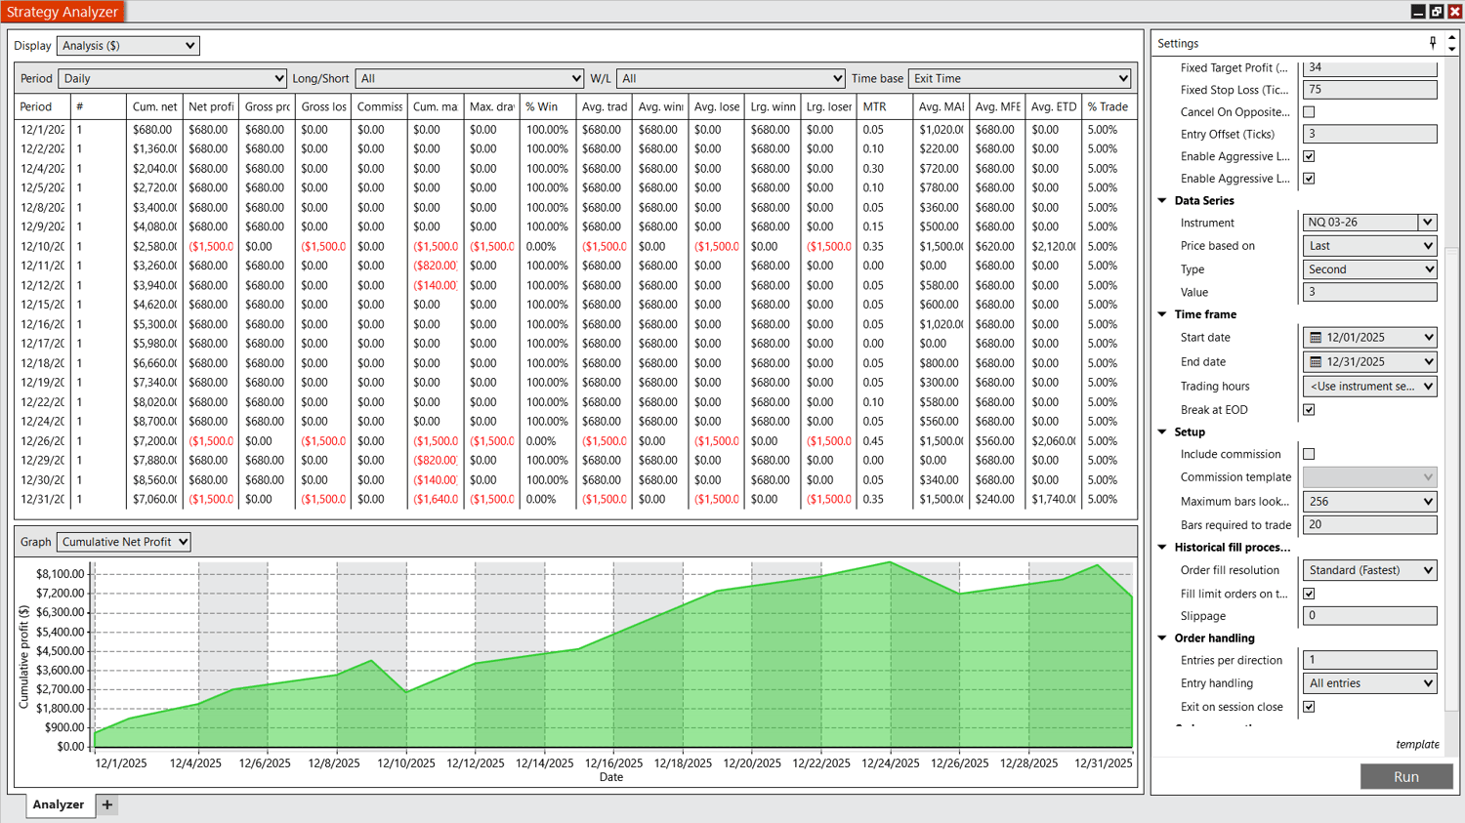Viewport: 1465px width, 823px height.
Task: Open the Start date calendar icon
Action: (x=1316, y=338)
